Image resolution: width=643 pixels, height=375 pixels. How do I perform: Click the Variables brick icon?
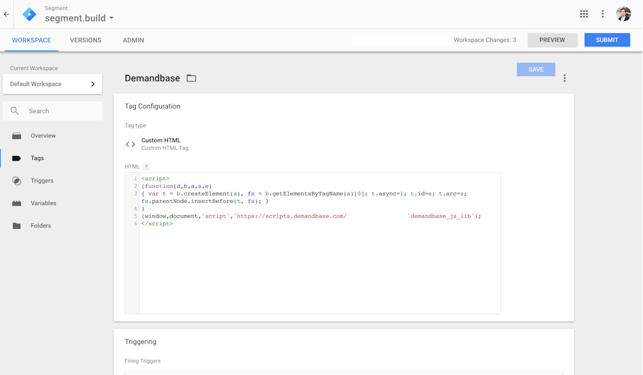(x=17, y=203)
